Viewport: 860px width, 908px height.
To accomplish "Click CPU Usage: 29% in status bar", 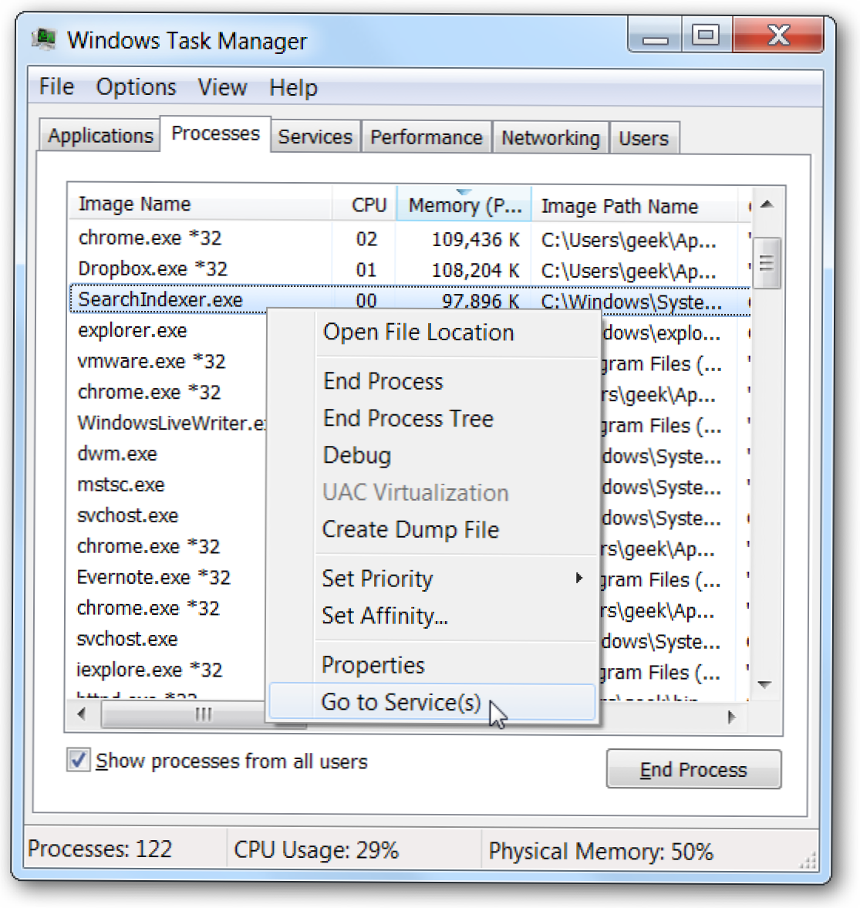I will click(316, 850).
